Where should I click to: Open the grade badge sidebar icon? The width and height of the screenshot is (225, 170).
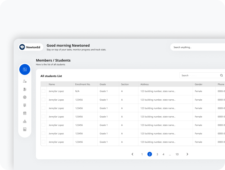coord(25,97)
